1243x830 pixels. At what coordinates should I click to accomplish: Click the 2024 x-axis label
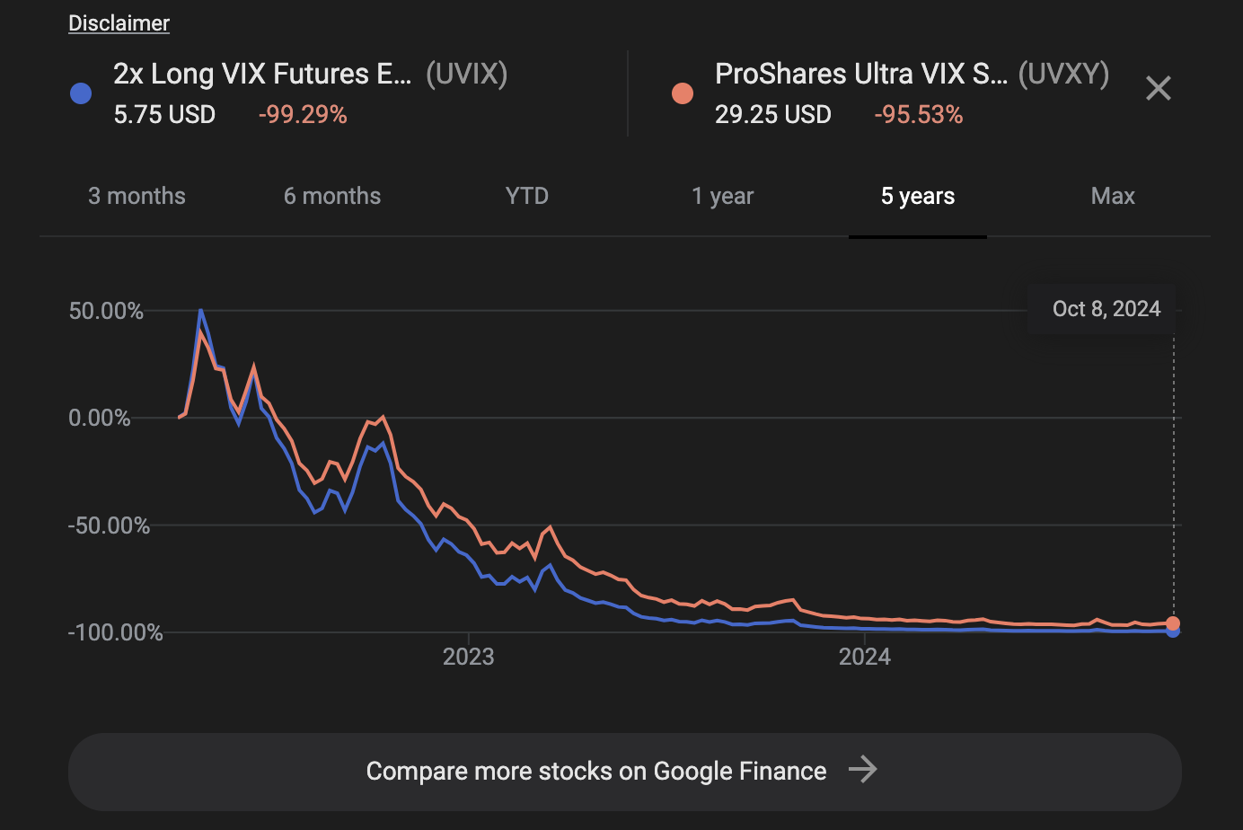coord(864,657)
